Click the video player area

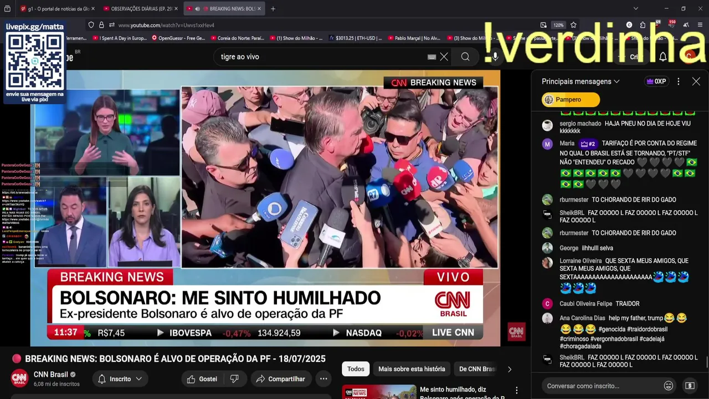(x=265, y=208)
